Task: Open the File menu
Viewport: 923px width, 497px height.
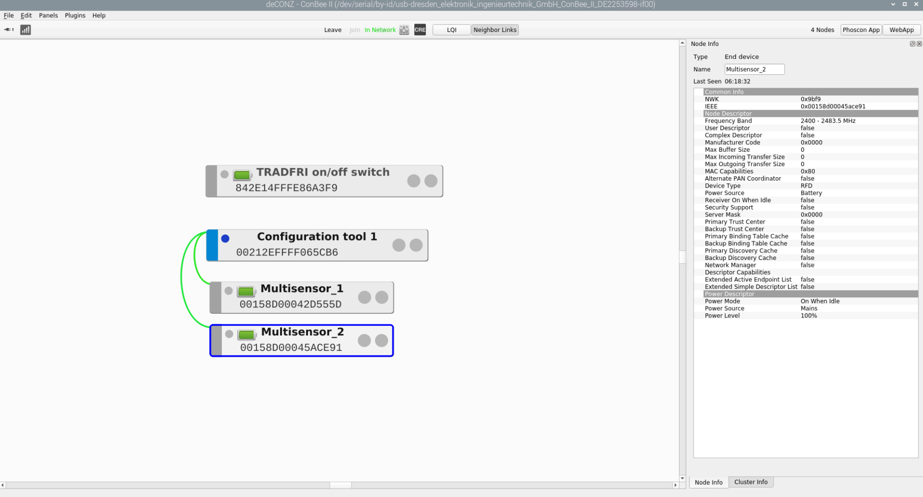Action: (9, 15)
